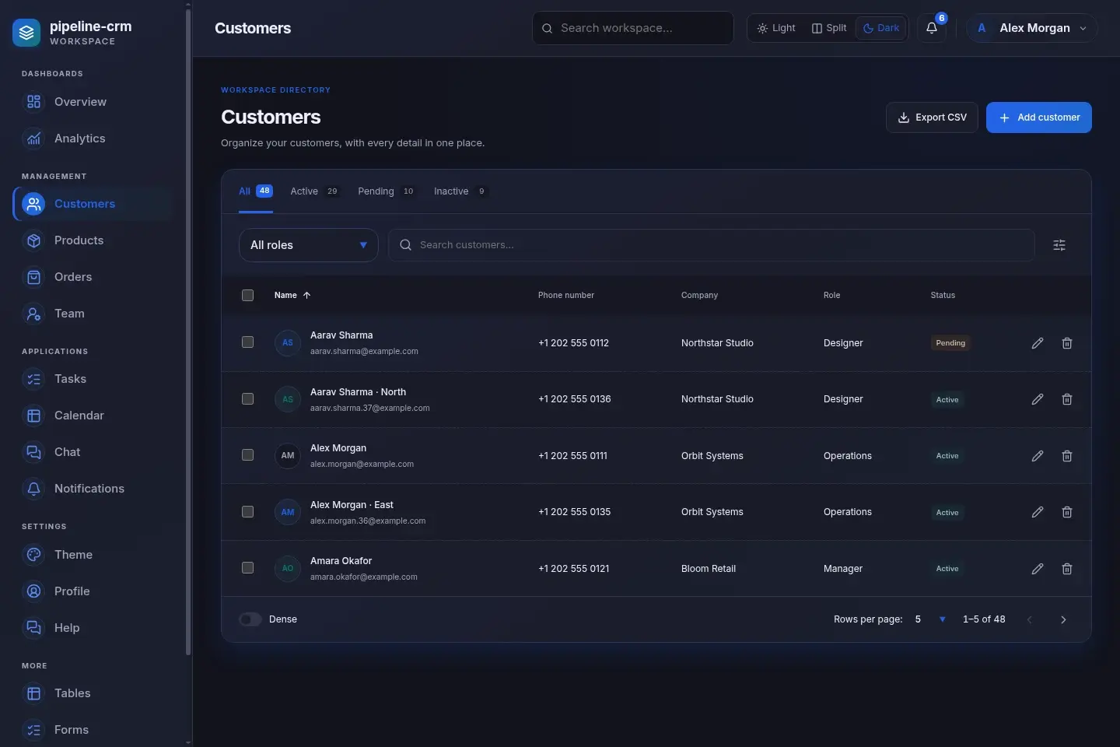
Task: Click the Search customers field
Action: pyautogui.click(x=712, y=245)
